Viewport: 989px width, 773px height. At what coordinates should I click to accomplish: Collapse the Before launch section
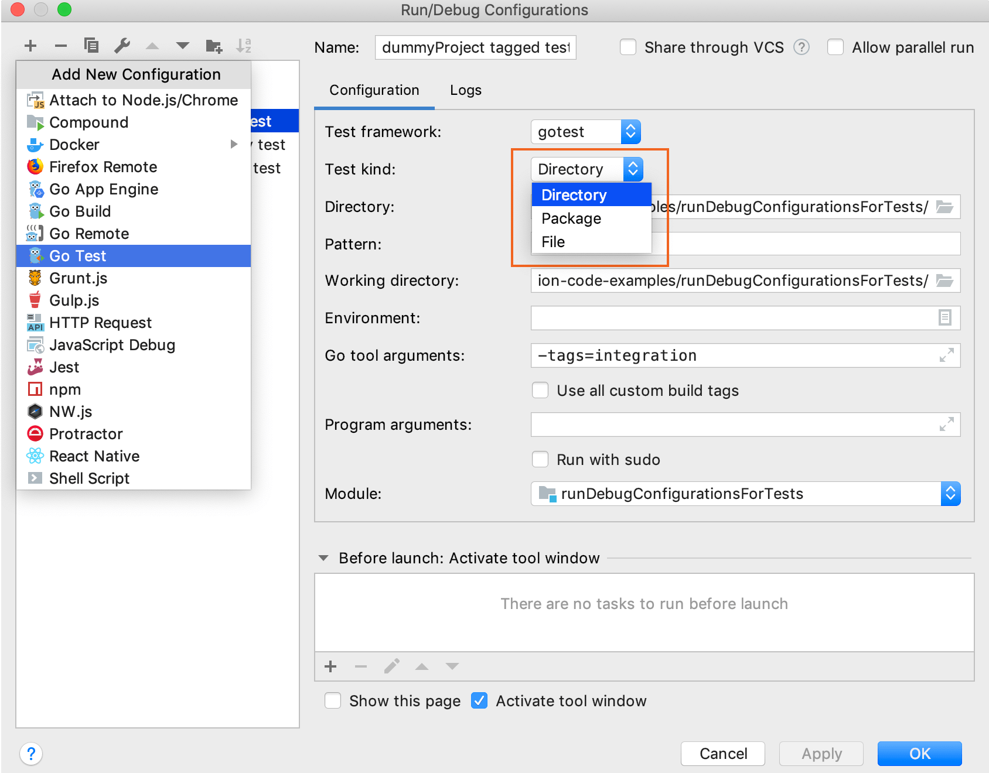pyautogui.click(x=323, y=558)
